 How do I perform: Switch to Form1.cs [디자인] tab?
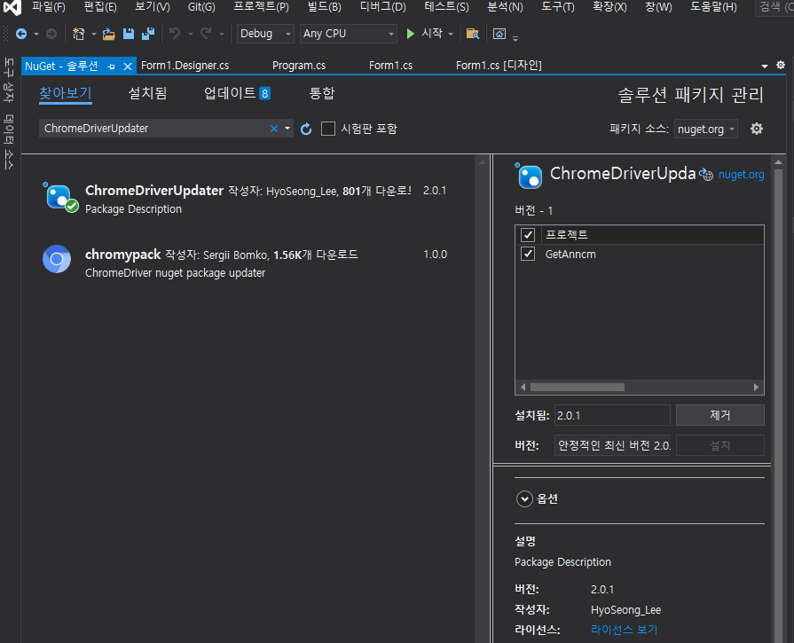(x=499, y=66)
